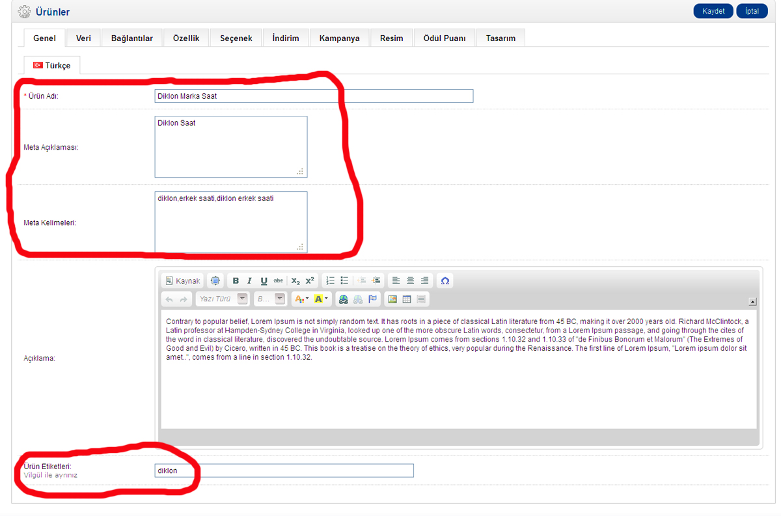Screen dimensions: 781x516
Task: Focus the Ürün Adı input field
Action: point(314,96)
